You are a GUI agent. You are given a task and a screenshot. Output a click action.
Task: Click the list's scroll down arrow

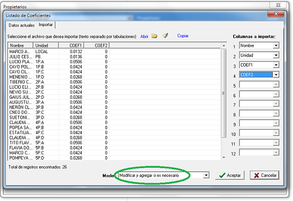[x=223, y=157]
